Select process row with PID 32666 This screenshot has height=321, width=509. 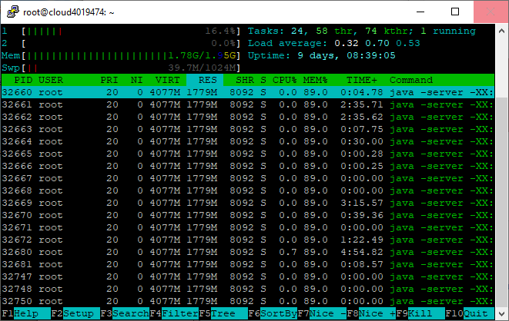click(x=248, y=166)
